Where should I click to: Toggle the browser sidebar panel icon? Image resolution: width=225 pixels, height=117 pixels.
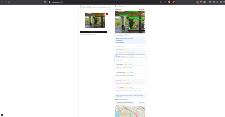click(210, 2)
